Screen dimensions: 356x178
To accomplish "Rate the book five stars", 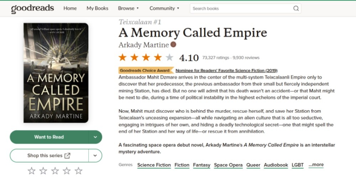I will pos(79,171).
